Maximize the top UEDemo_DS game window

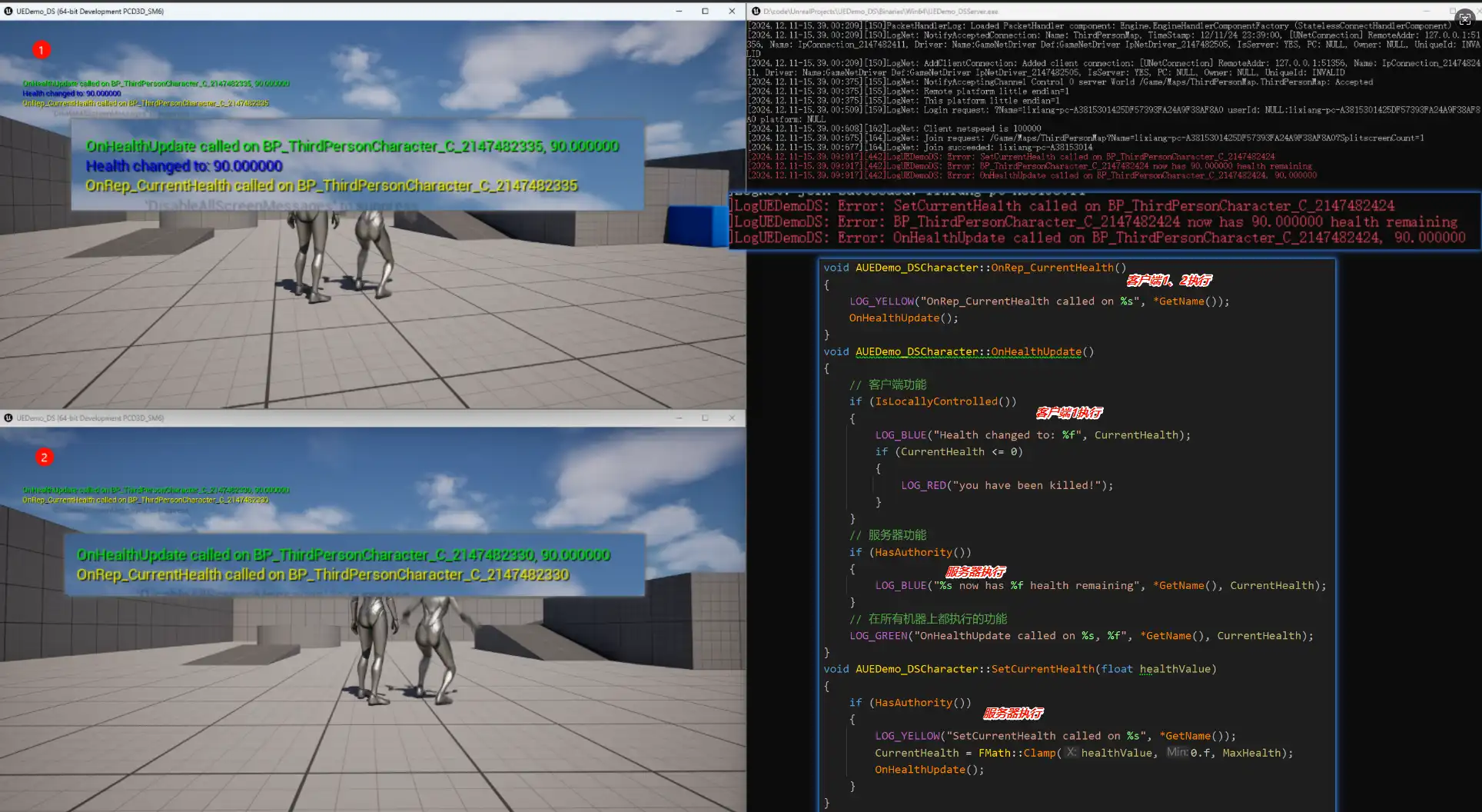pos(705,12)
